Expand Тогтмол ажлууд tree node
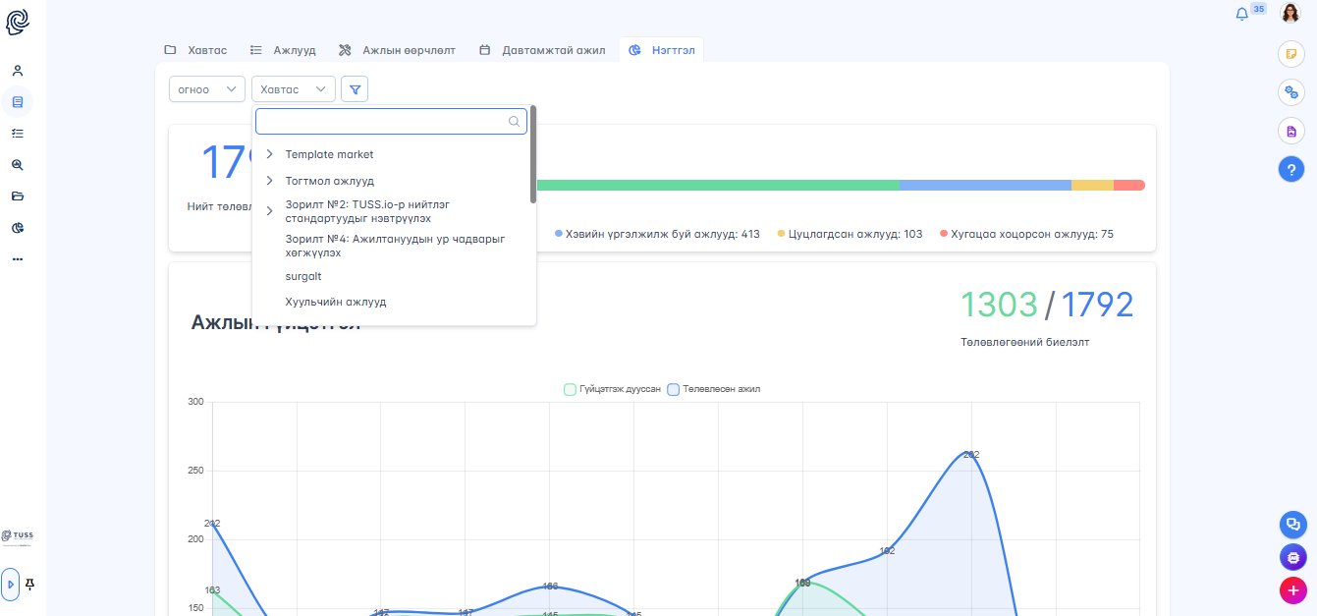This screenshot has height=616, width=1317. (x=269, y=181)
